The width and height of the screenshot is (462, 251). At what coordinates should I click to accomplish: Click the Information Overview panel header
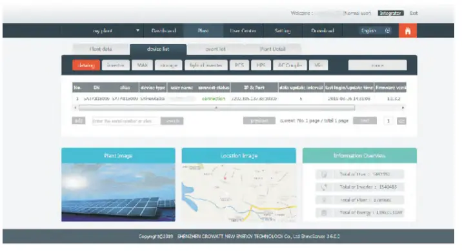(359, 156)
